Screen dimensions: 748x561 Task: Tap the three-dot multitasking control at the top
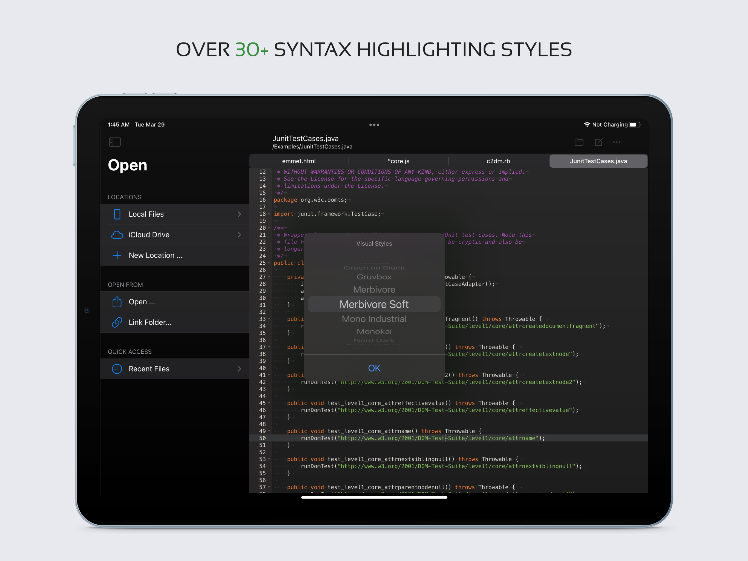coord(374,125)
